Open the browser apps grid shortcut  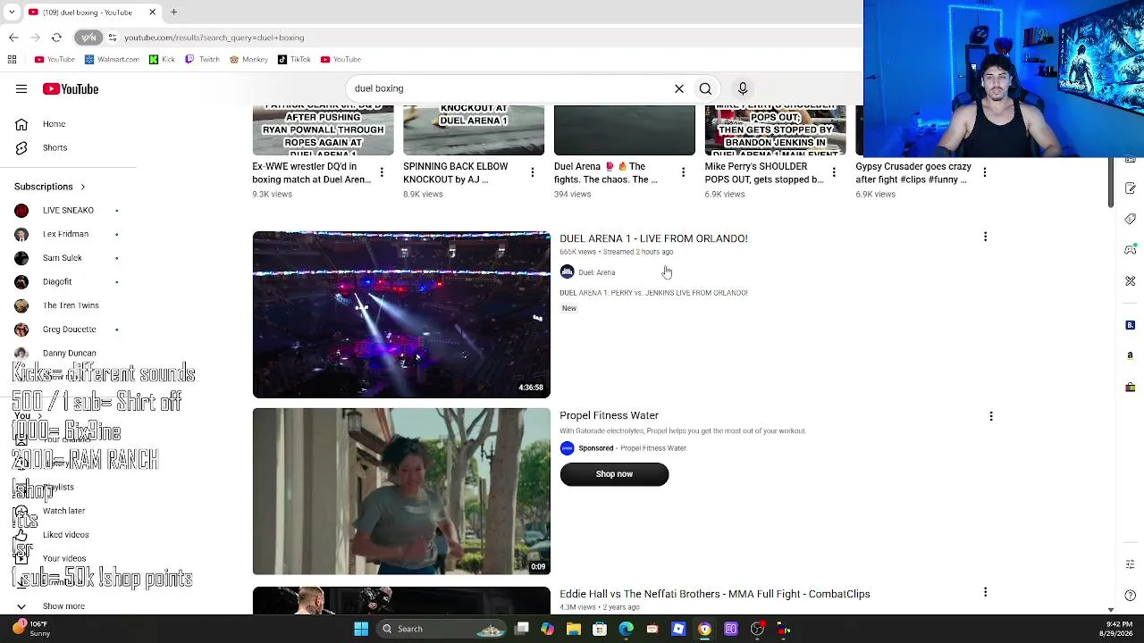(12, 60)
